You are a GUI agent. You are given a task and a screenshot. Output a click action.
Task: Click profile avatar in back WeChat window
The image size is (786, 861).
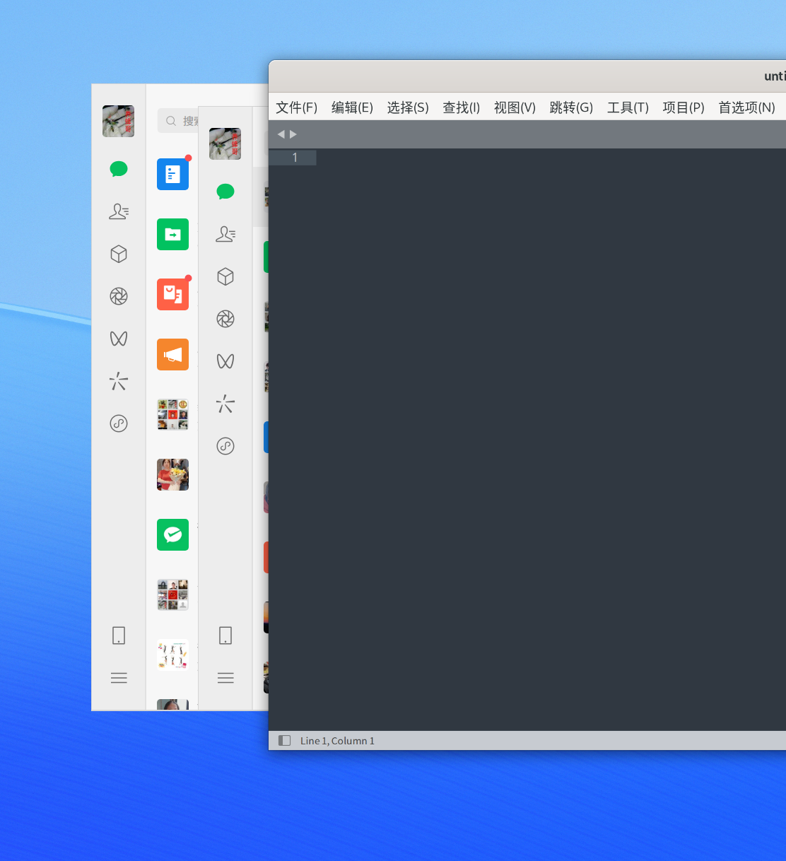click(118, 121)
